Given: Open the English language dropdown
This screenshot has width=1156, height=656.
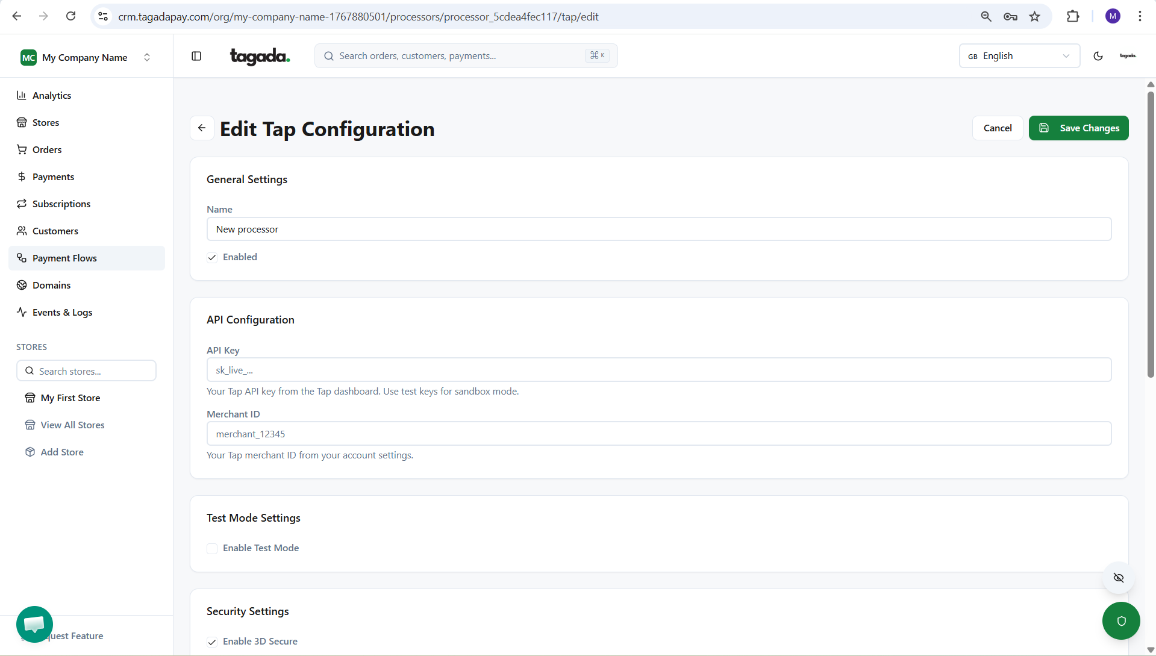Looking at the screenshot, I should click(x=1019, y=56).
